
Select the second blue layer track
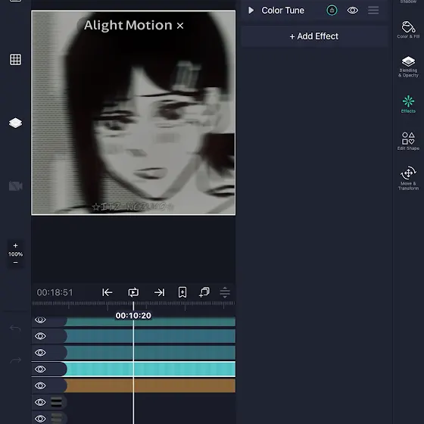(150, 336)
